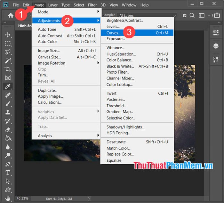224x203 pixels.
Task: Click Duplicate in Image menu
Action: point(66,90)
